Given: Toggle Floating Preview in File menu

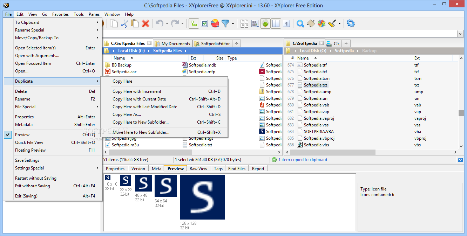Looking at the screenshot, I should click(53, 150).
